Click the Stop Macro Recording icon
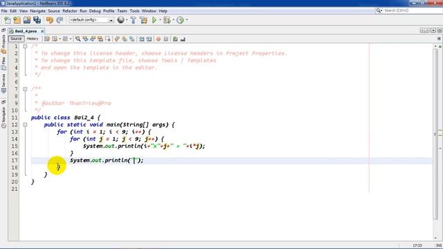Viewport: 443px width, 249px height. (x=166, y=39)
